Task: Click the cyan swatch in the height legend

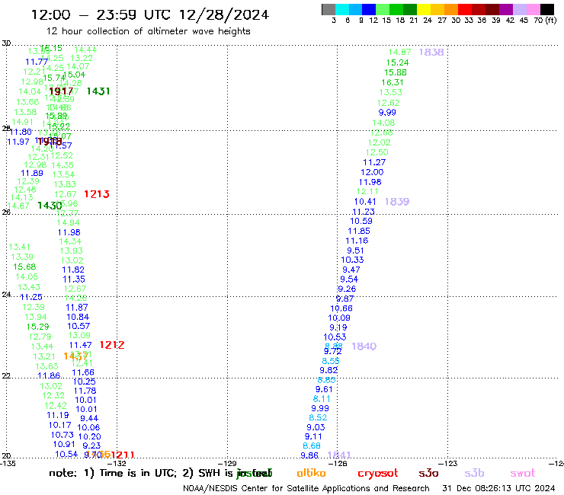Action: (x=342, y=9)
